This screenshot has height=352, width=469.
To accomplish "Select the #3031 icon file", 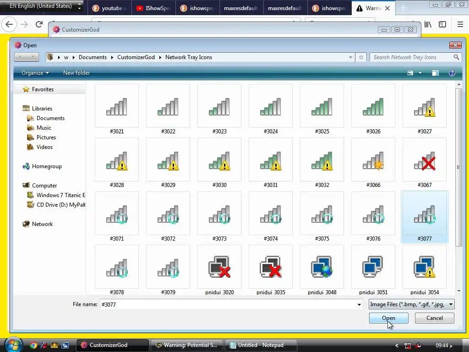I will 271,163.
